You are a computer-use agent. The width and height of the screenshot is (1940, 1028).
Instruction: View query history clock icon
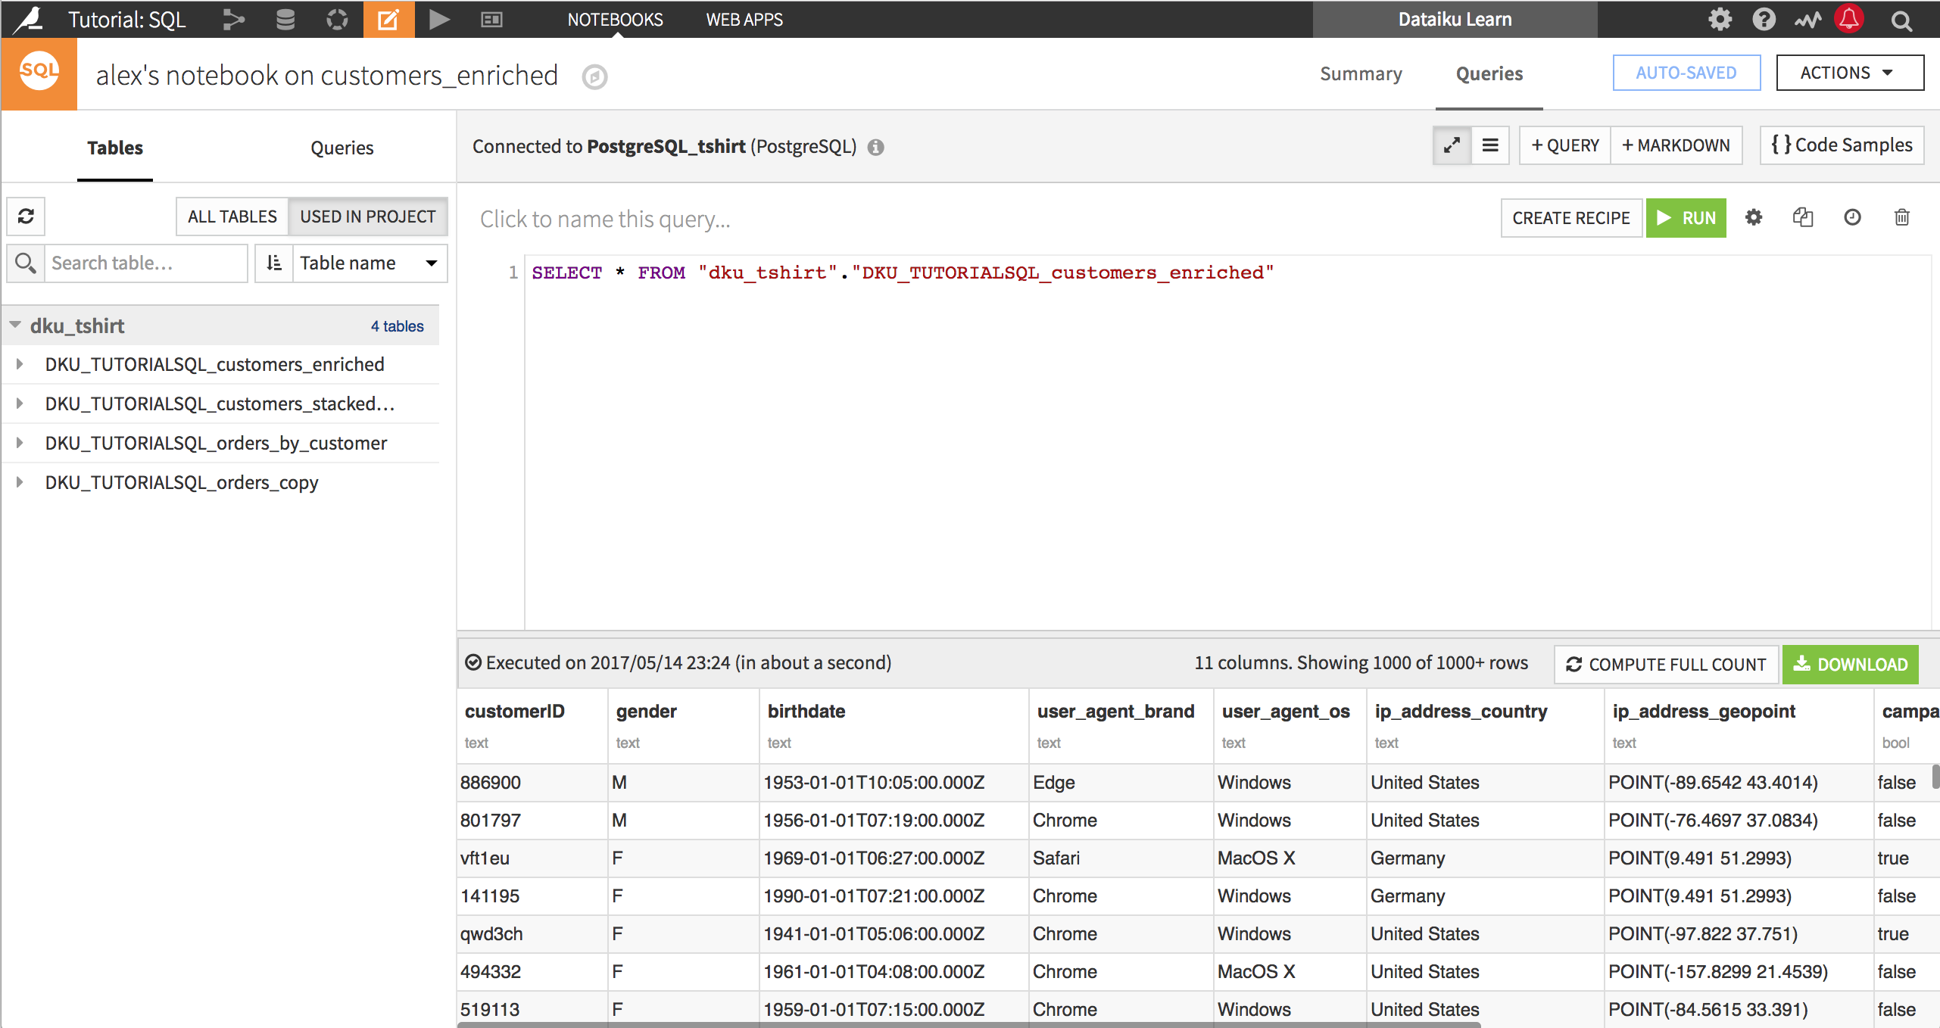[1852, 218]
